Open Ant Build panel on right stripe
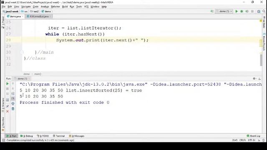Viewport: 267px width, 150px height. pos(264,22)
